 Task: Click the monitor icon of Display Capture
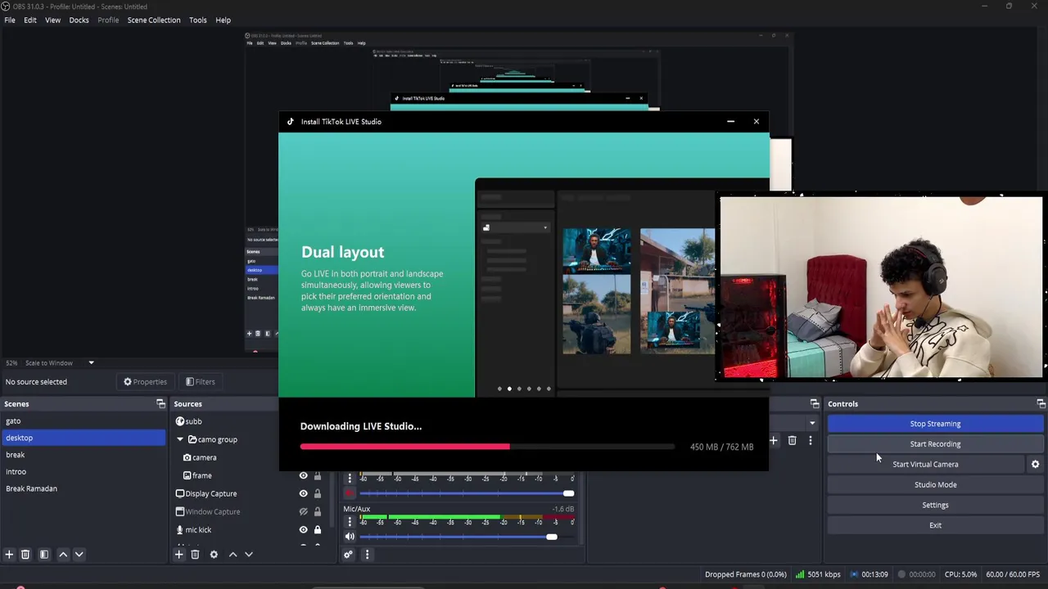click(x=180, y=493)
